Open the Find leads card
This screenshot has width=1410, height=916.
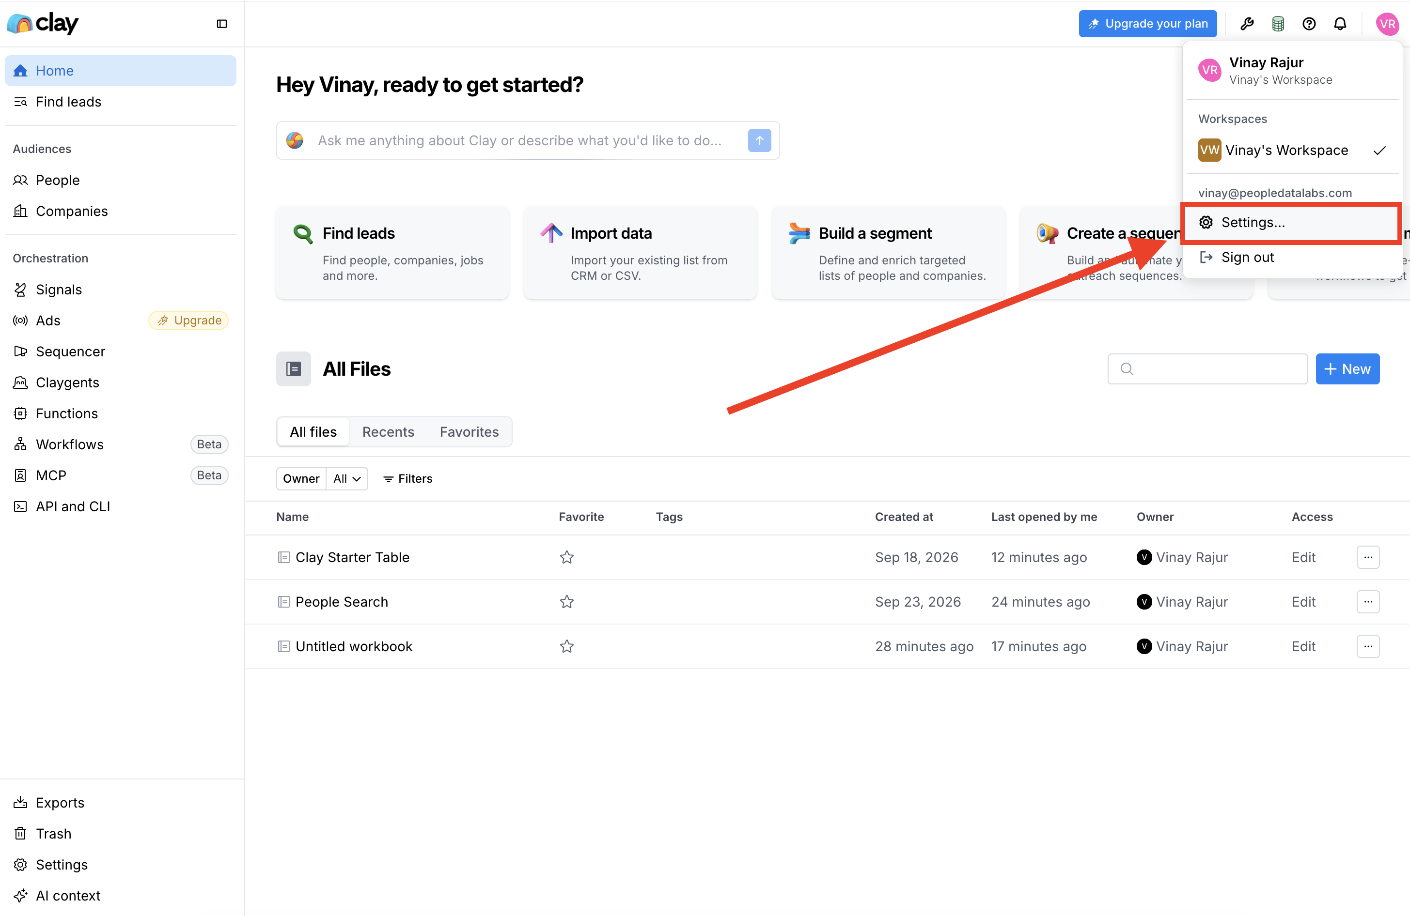click(x=392, y=253)
